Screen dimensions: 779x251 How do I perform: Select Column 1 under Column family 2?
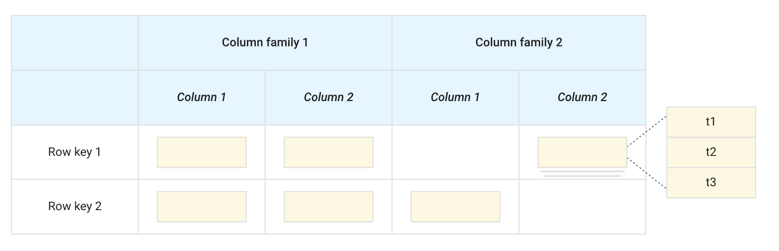coord(455,97)
